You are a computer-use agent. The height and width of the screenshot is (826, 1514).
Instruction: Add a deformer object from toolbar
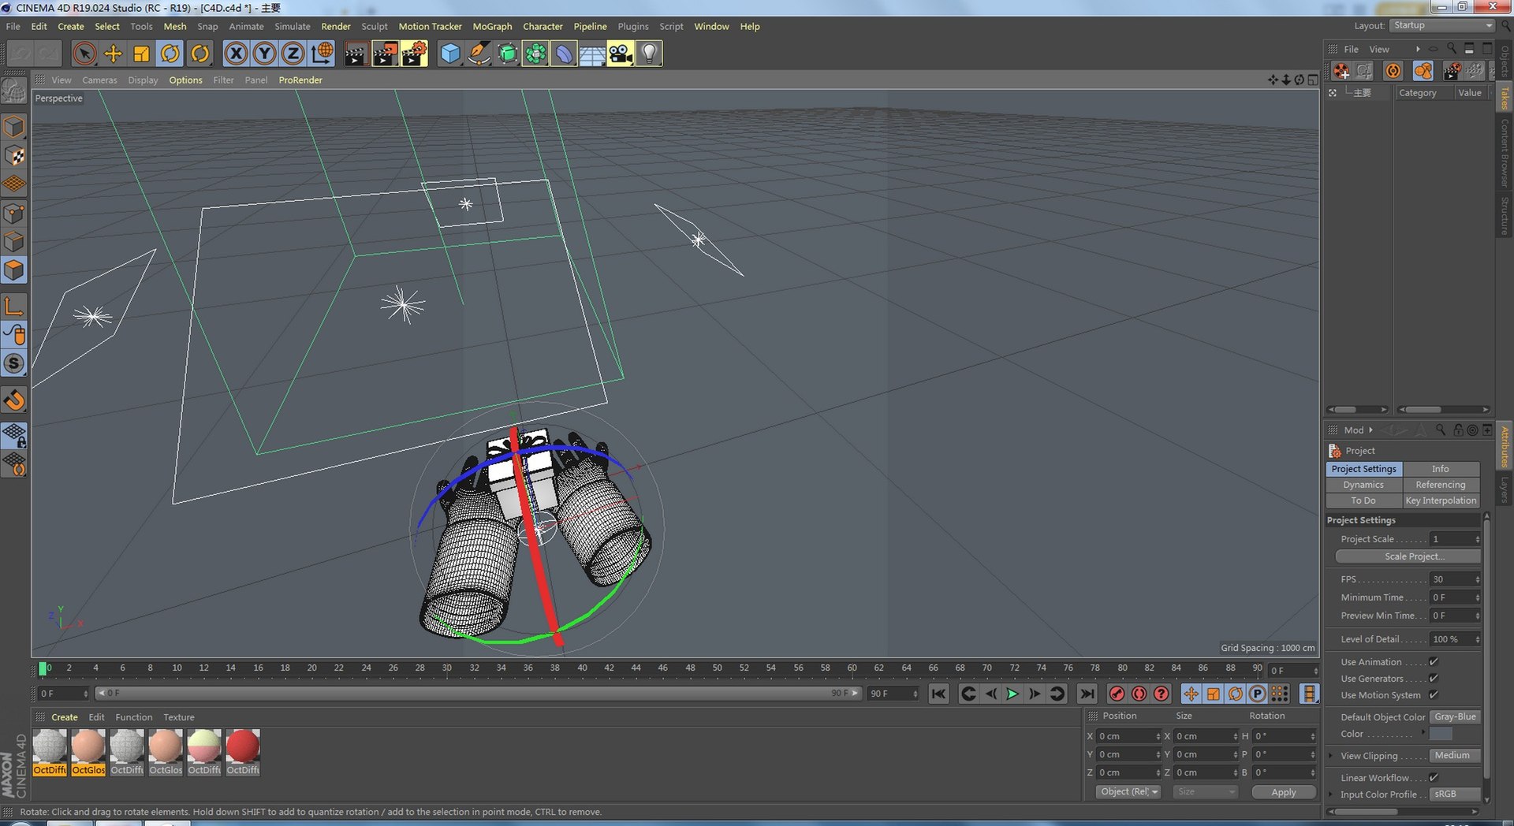click(x=564, y=54)
